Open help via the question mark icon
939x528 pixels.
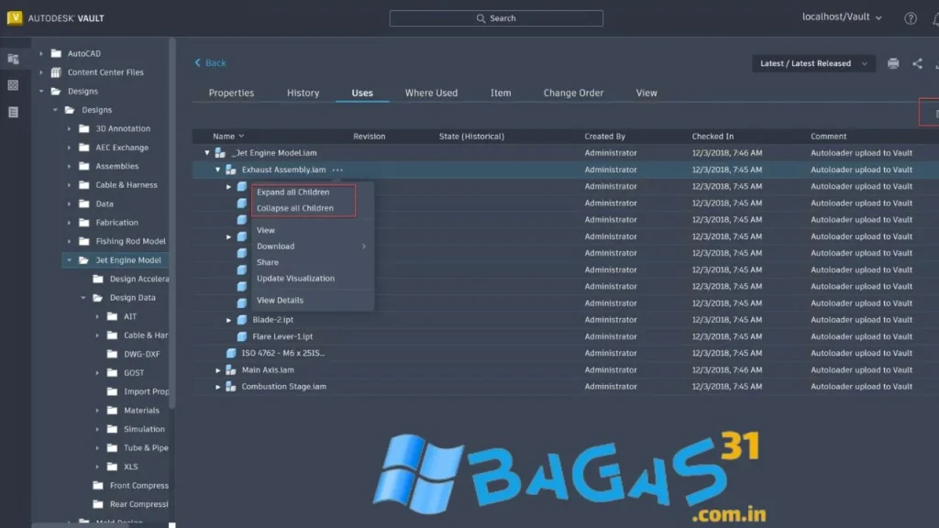911,18
